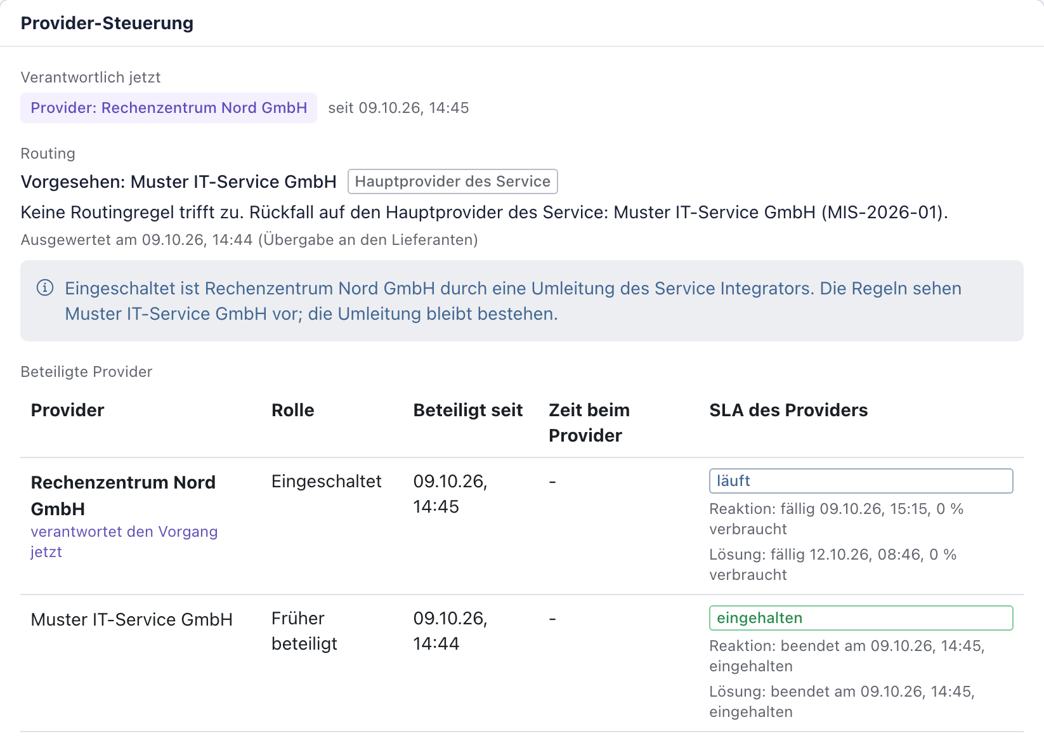Click the Provider: Rechenzentrum Nord GmbH badge
The width and height of the screenshot is (1044, 736).
169,108
